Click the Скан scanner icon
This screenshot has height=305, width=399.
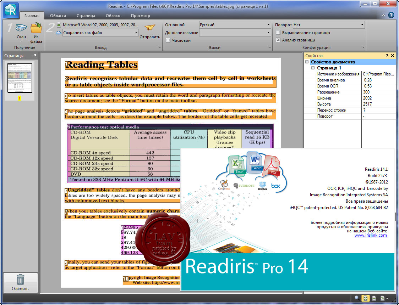pos(21,28)
